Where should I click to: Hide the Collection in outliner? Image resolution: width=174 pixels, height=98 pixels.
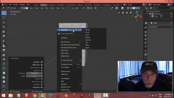tap(171, 14)
